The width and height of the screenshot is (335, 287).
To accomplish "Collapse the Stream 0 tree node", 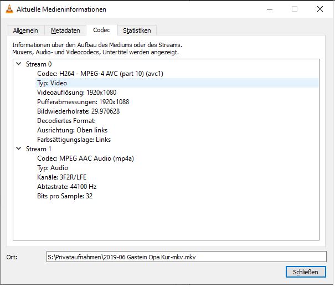I will pos(18,64).
